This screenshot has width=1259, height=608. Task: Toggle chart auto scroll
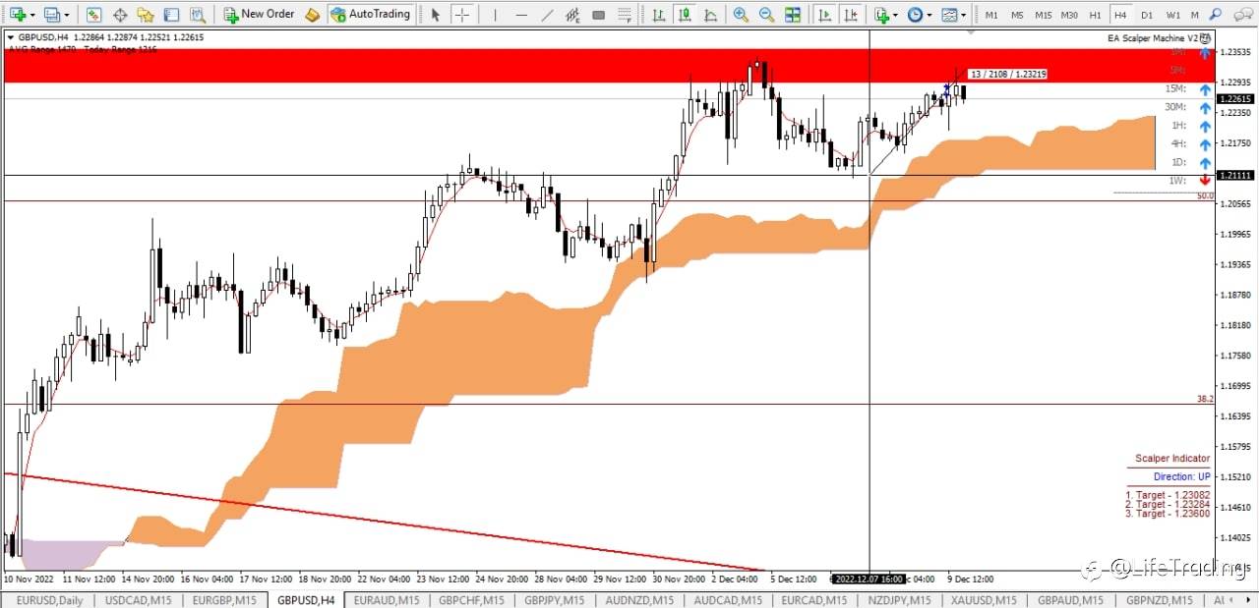point(825,15)
